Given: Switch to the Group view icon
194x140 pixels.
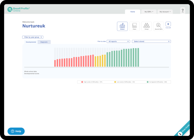Looking at the screenshot, I should tap(146, 26).
